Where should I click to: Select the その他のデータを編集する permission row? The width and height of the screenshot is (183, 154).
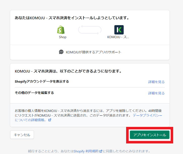point(34,93)
